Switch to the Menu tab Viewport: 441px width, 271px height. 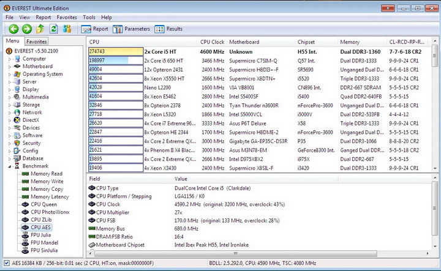(13, 41)
